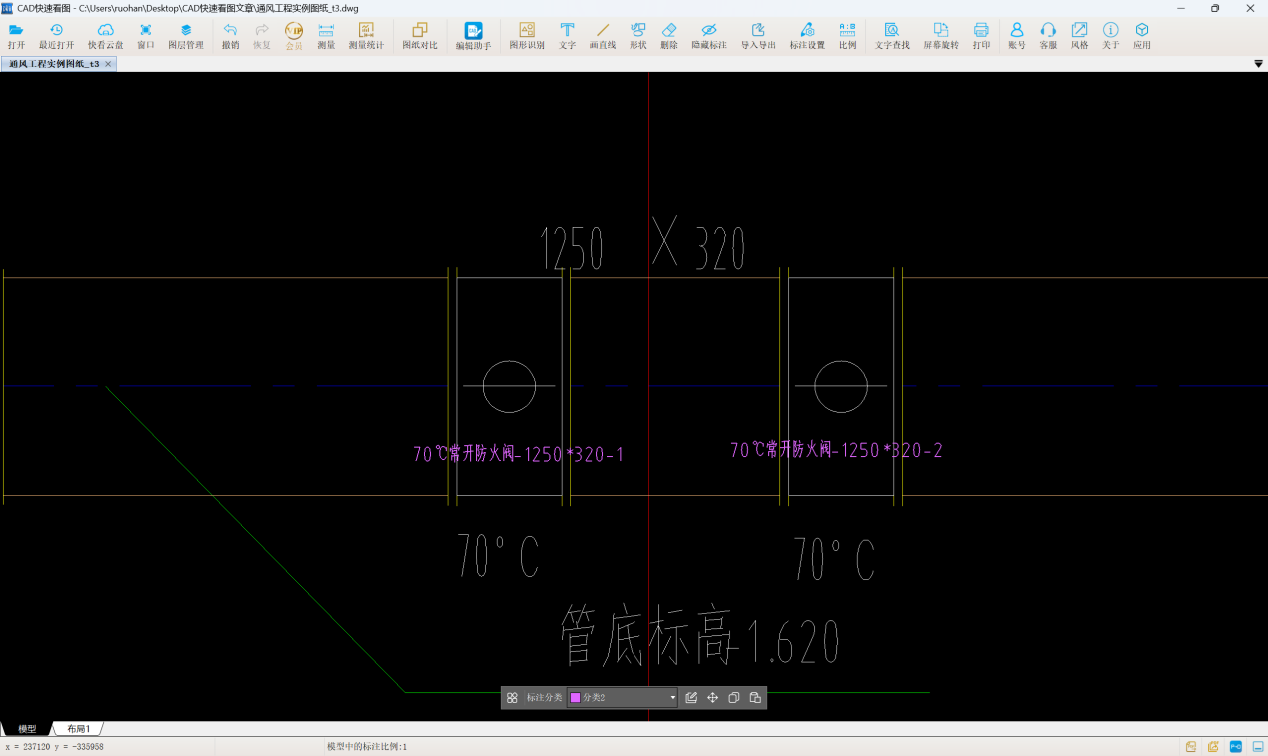The height and width of the screenshot is (756, 1268).
Task: Switch to the 布局1 layout tab
Action: [79, 729]
